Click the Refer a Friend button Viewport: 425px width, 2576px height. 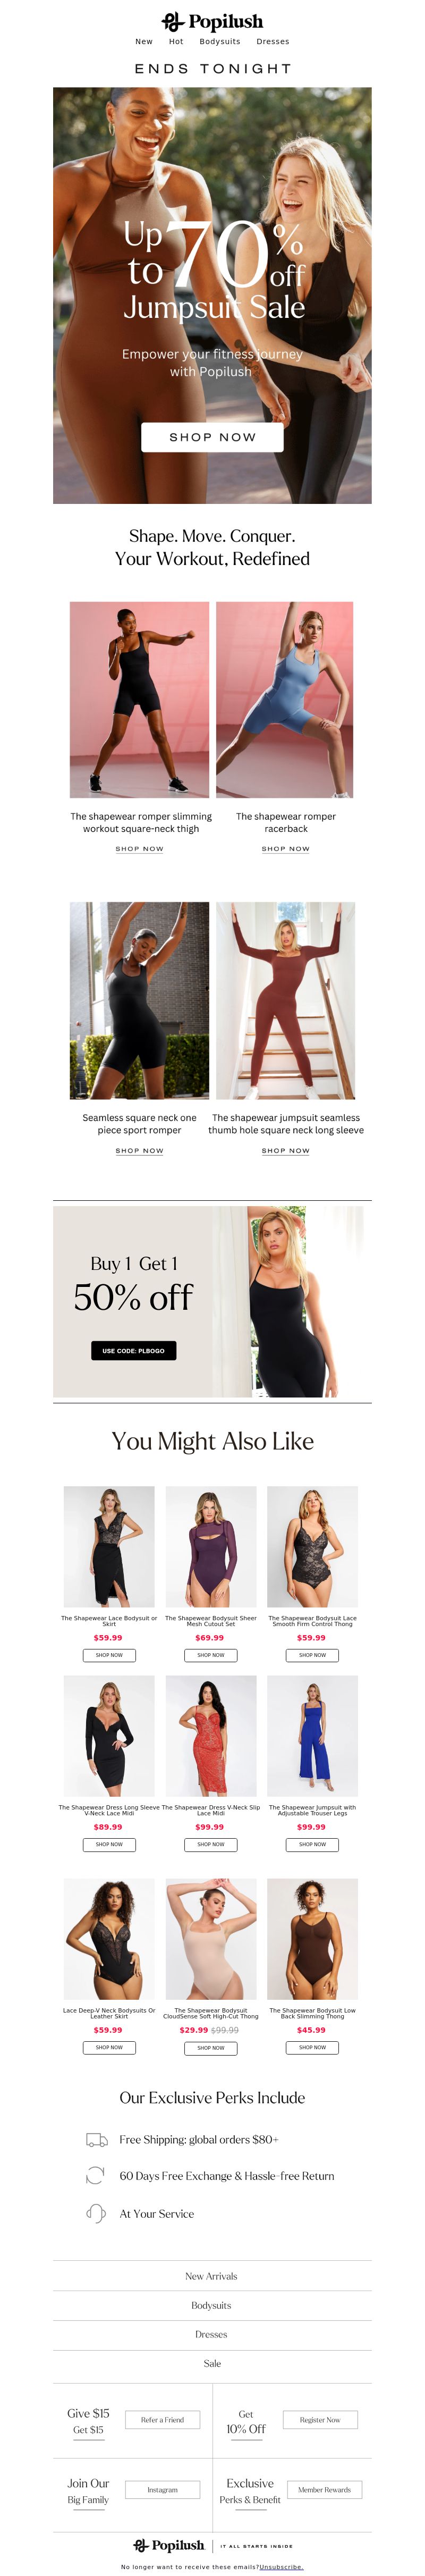pyautogui.click(x=163, y=2420)
